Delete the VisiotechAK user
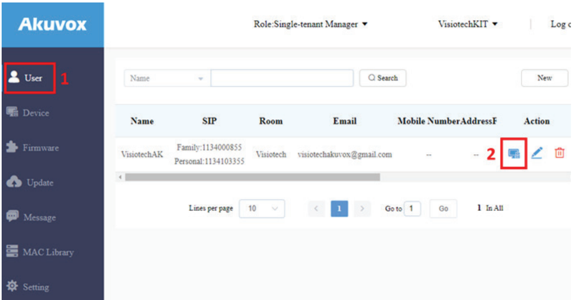This screenshot has height=300, width=573. click(559, 153)
